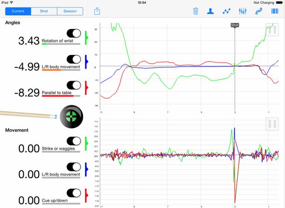Screen dimensions: 285x208
Task: Tap the Strike or waggles label
Action: pos(58,149)
